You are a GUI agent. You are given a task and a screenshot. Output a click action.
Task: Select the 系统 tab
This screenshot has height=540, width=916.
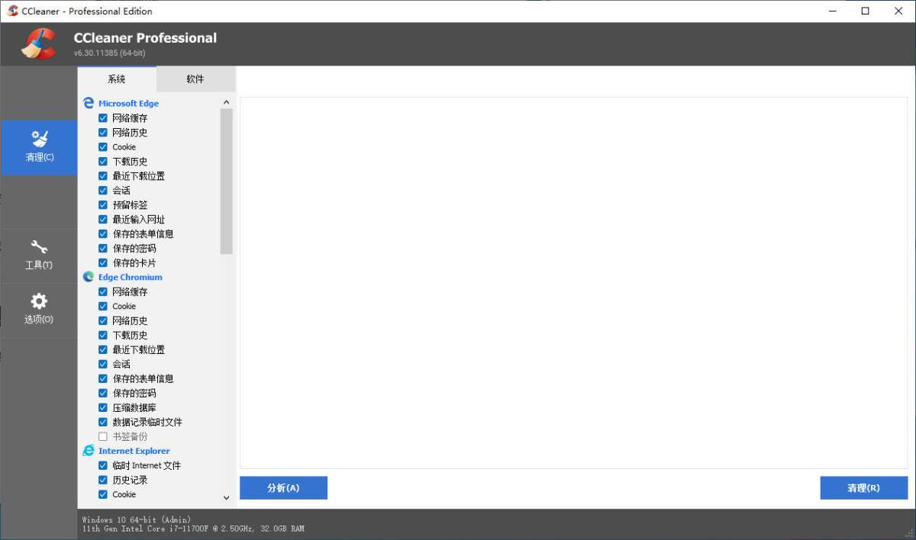point(117,79)
